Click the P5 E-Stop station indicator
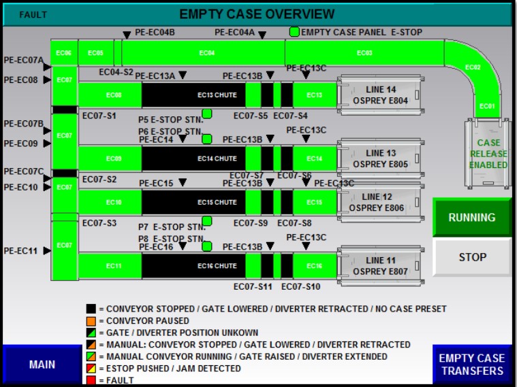Image resolution: width=517 pixels, height=387 pixels. pyautogui.click(x=207, y=114)
